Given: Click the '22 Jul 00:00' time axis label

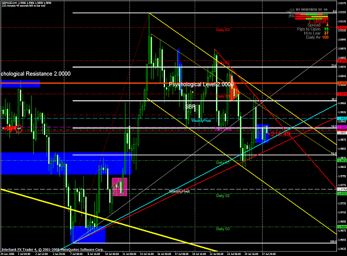Looking at the screenshot, I should [217, 254].
